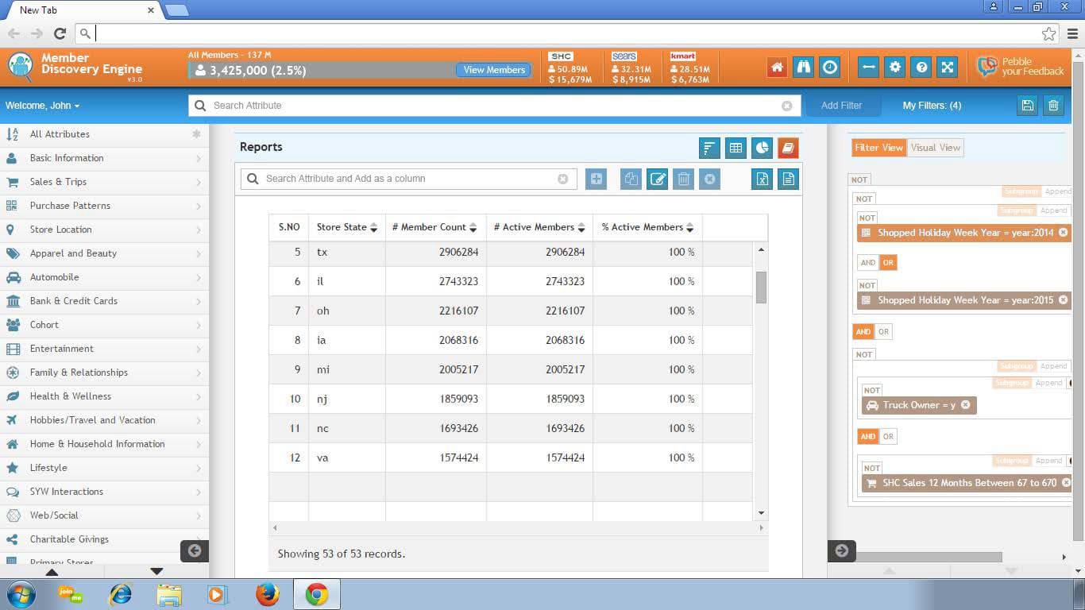Click the View Members button
1085x610 pixels.
pos(494,70)
